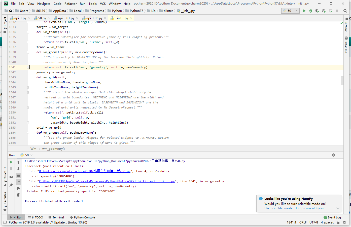Toggle read-only lock icon in status bar
The image size is (351, 227).
[x=338, y=222]
